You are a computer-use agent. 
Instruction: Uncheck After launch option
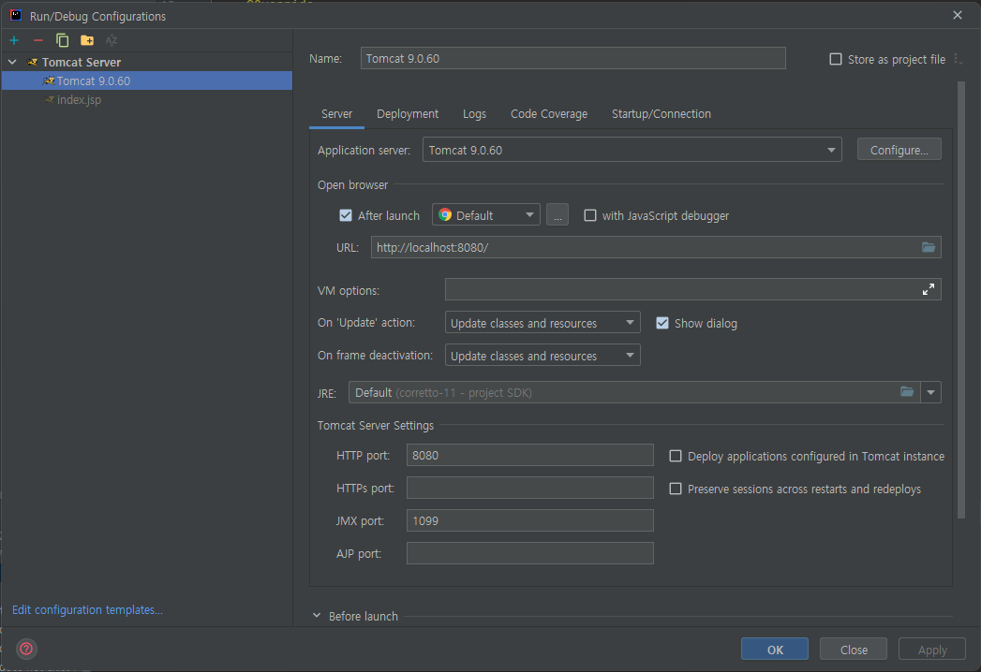coord(346,215)
